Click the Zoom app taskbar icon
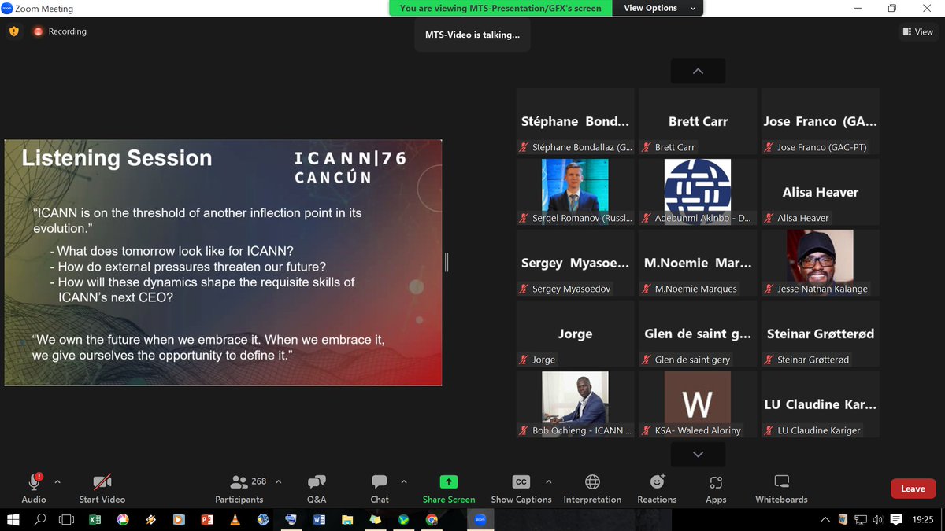 click(480, 519)
